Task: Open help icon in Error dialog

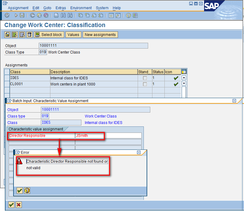Action: [27, 190]
